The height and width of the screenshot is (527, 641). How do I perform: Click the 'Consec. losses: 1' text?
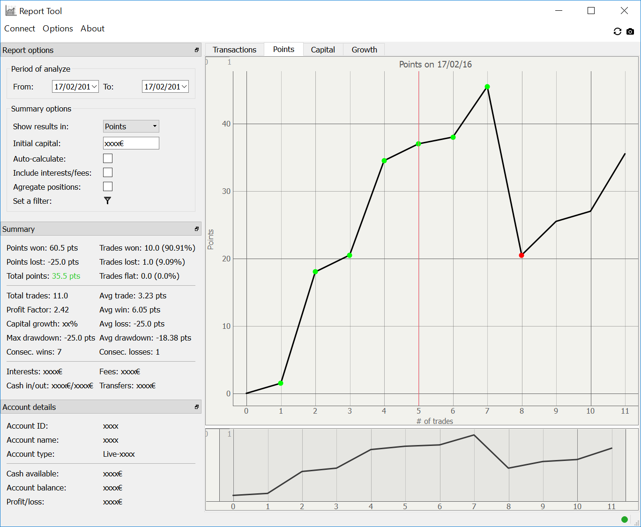pyautogui.click(x=129, y=352)
